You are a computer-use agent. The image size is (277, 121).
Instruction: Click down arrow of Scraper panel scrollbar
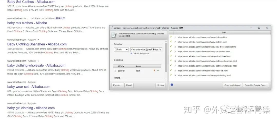(166, 79)
